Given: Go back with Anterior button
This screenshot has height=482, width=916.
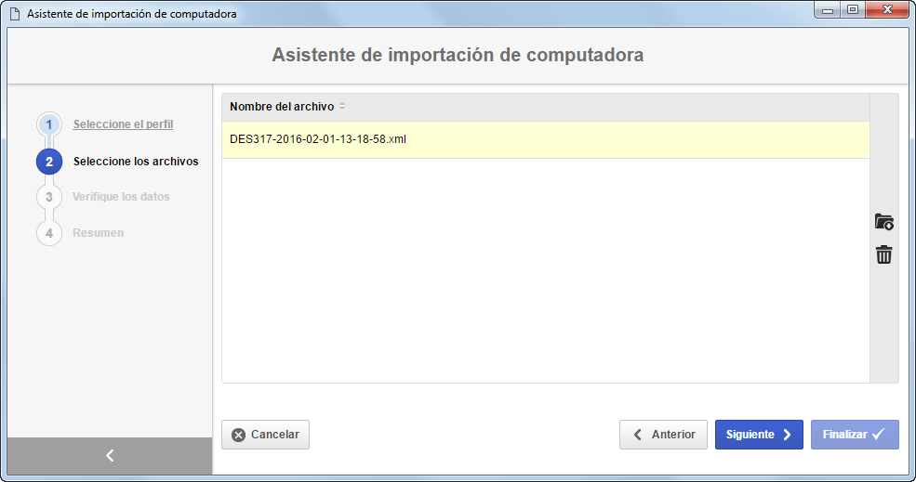Looking at the screenshot, I should [x=663, y=435].
